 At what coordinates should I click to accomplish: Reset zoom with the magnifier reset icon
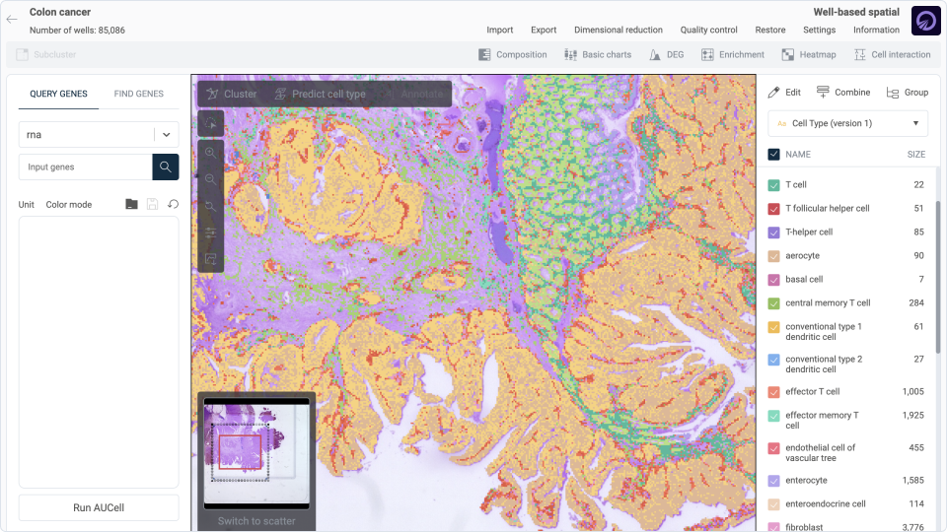click(211, 207)
